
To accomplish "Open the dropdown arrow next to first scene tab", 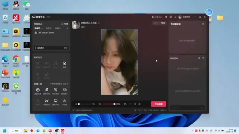I will [x=42, y=28].
